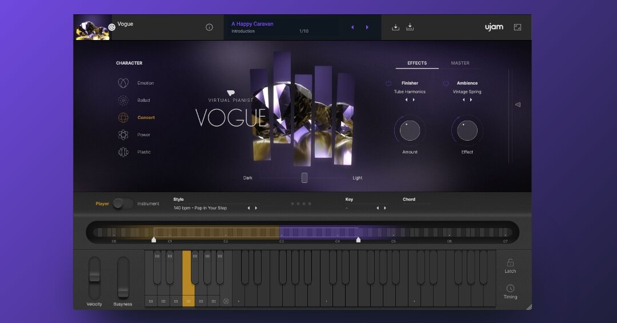
Task: Click the Finisher Amount knob
Action: (410, 131)
